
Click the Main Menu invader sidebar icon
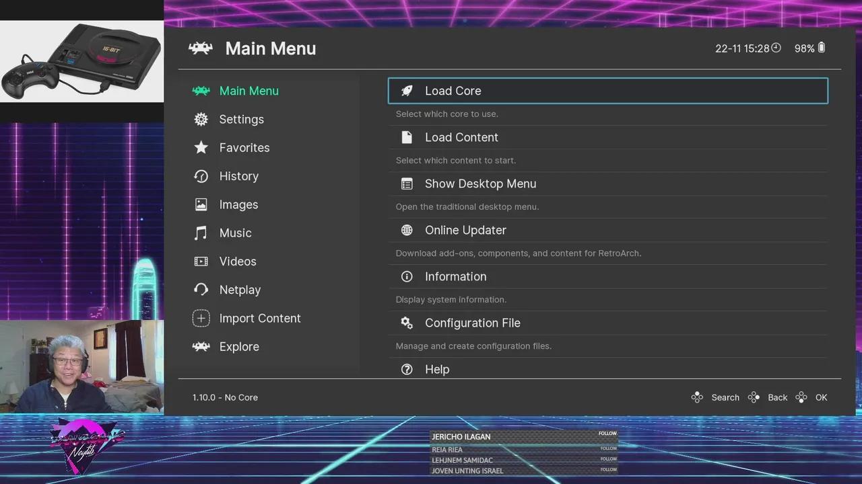201,91
